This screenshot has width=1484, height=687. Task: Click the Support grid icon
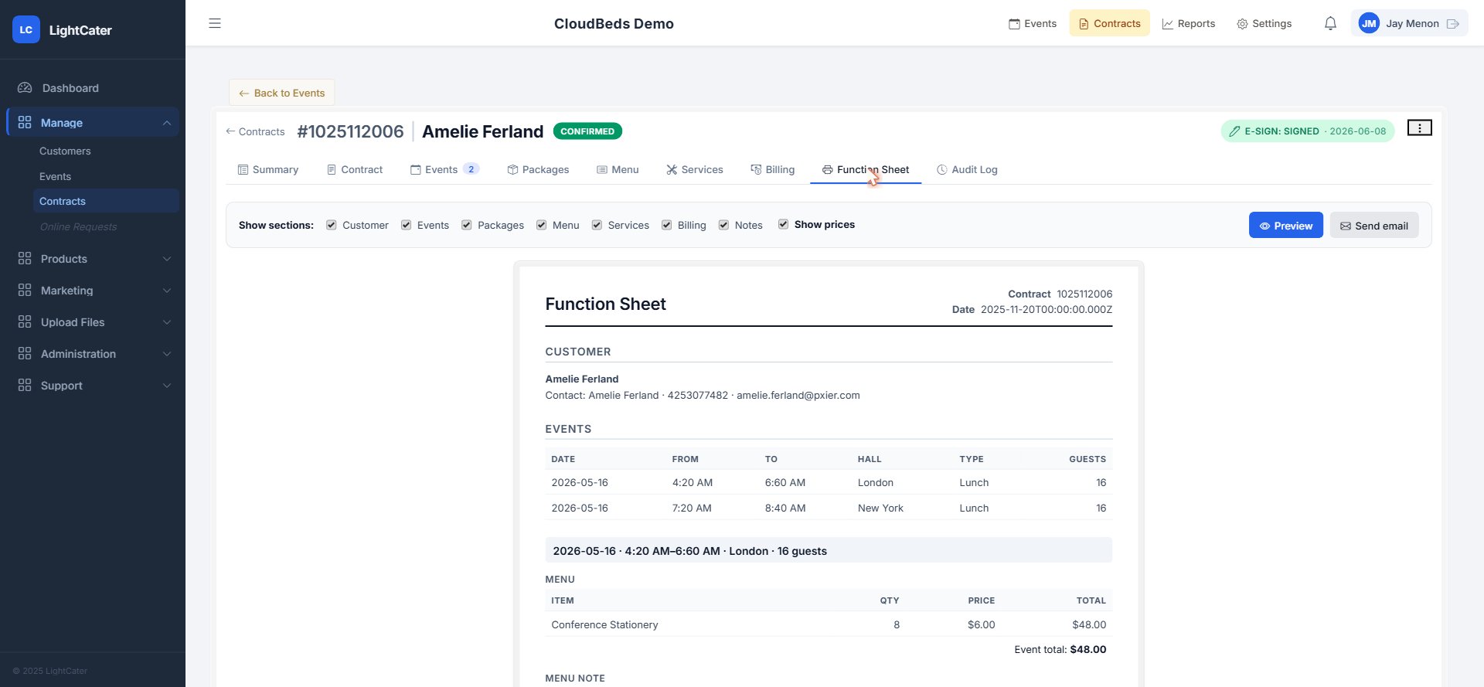tap(25, 385)
